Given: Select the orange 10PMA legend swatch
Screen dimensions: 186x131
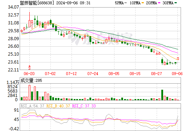Looking at the screenshot, I should (143, 3).
